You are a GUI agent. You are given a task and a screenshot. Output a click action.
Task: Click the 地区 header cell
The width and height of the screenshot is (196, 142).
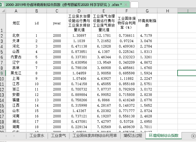[16, 23]
